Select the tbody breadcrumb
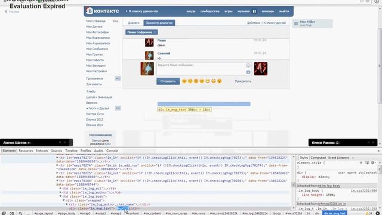The height and width of the screenshot is (215, 382). (x=276, y=213)
